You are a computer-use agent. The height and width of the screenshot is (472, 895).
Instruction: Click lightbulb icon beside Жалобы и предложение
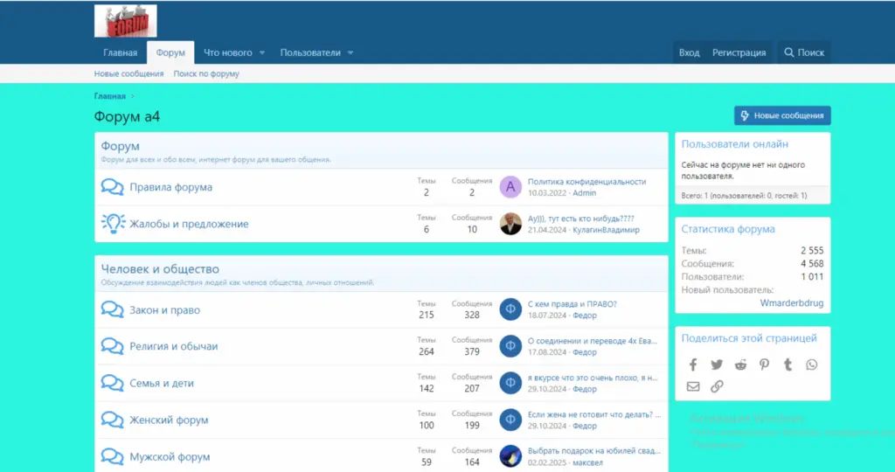113,224
